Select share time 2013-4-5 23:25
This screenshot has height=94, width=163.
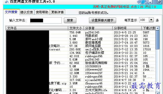coord(125,32)
